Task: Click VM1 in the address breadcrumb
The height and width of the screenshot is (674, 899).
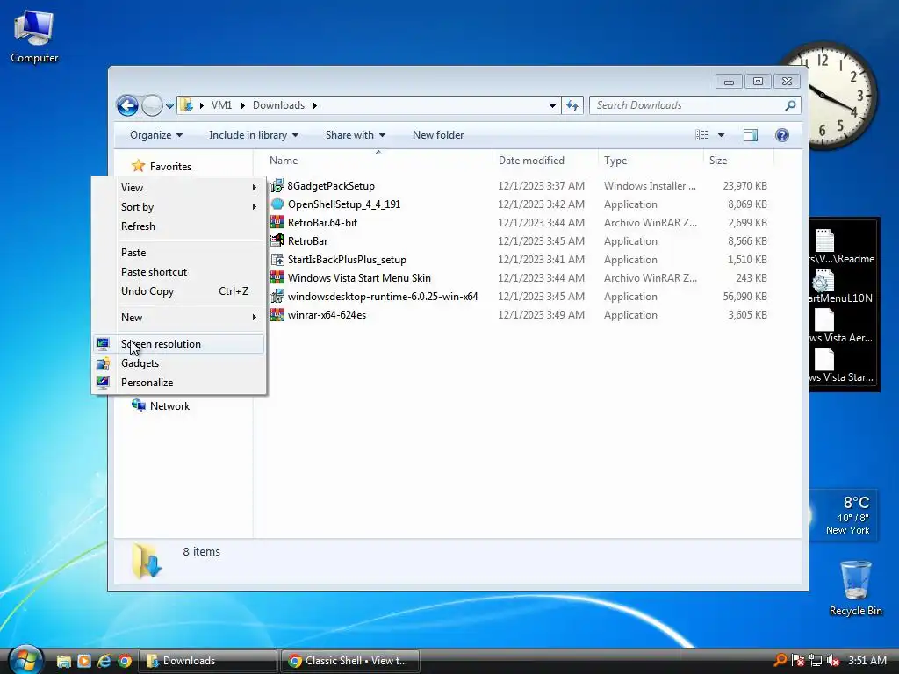Action: tap(221, 105)
